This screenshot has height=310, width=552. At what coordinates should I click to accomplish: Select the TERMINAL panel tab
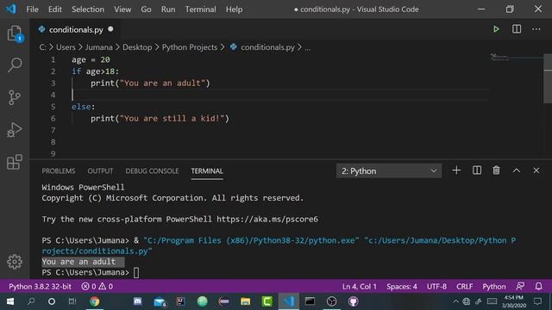coord(207,170)
